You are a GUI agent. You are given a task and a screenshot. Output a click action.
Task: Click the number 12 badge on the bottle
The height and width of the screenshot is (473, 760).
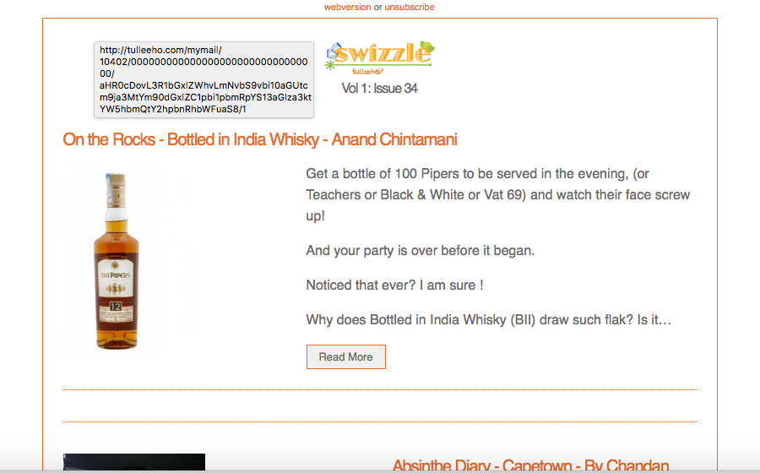116,307
